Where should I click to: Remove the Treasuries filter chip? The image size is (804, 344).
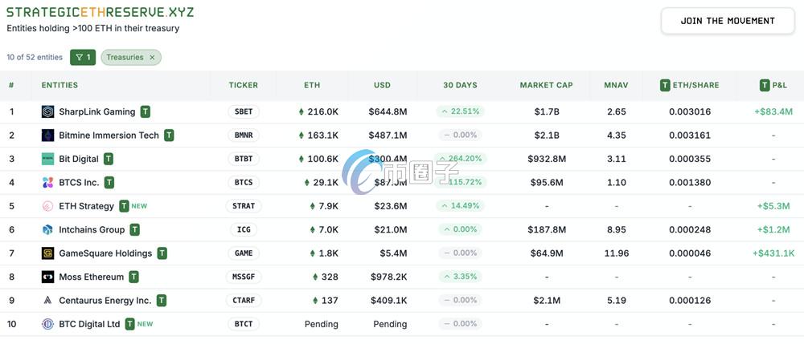tap(152, 58)
